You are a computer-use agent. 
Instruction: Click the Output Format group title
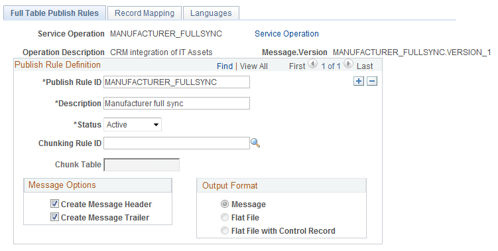pyautogui.click(x=230, y=185)
